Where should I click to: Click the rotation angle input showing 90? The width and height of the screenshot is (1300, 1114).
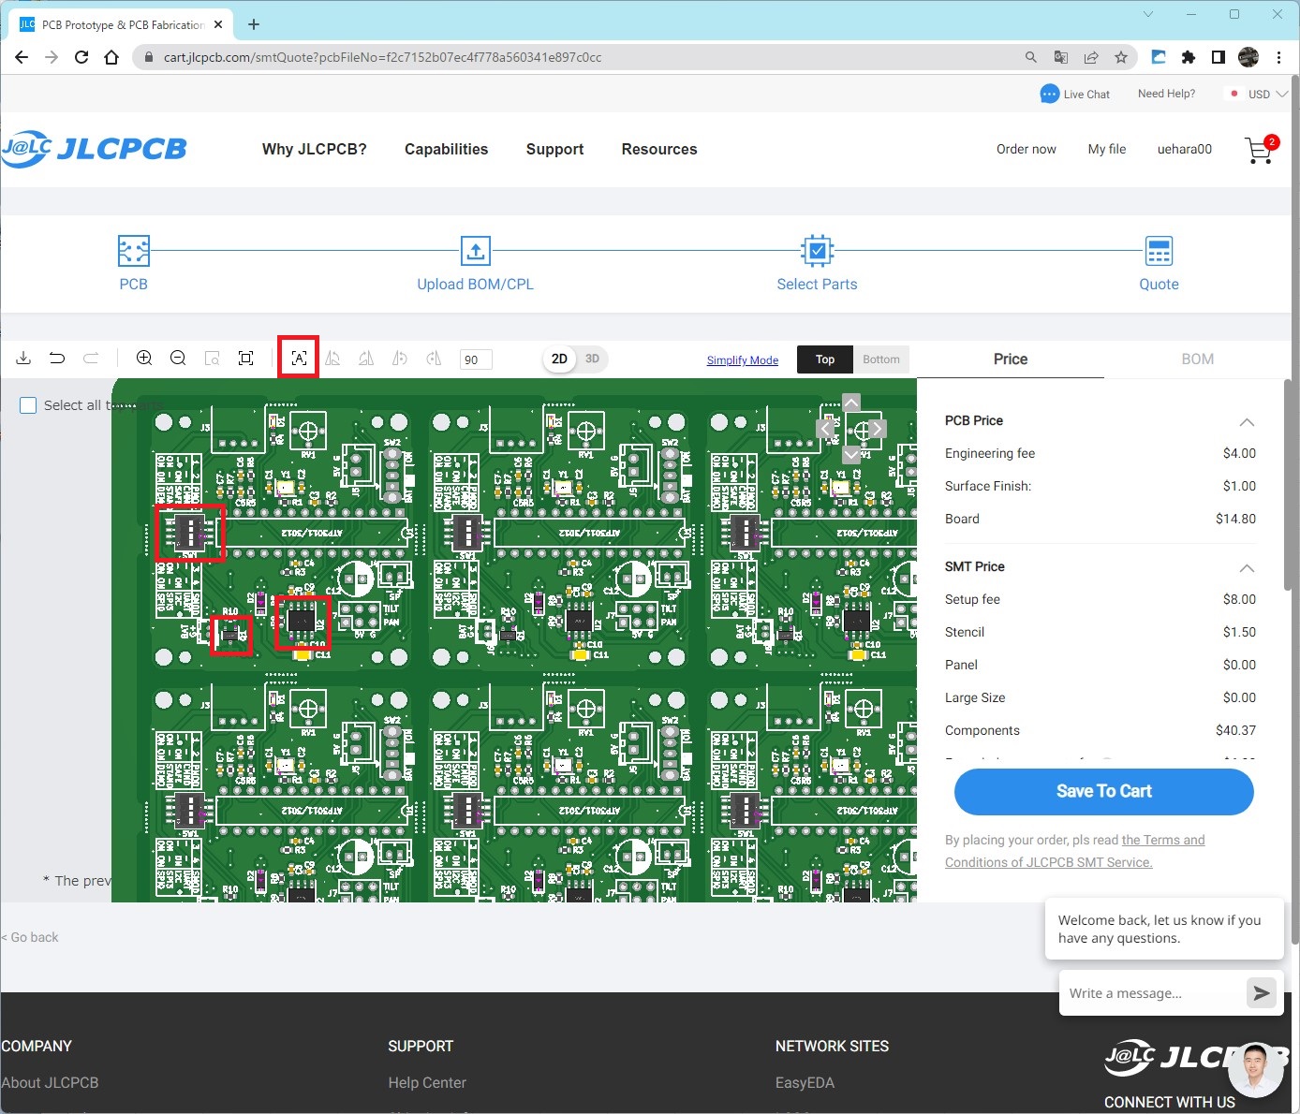pyautogui.click(x=476, y=359)
